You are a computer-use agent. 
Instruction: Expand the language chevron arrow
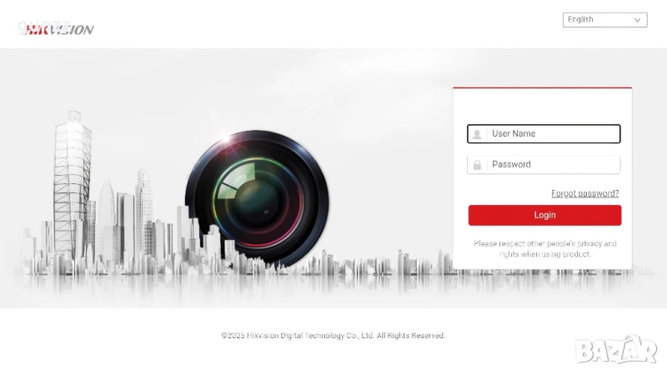[x=637, y=20]
